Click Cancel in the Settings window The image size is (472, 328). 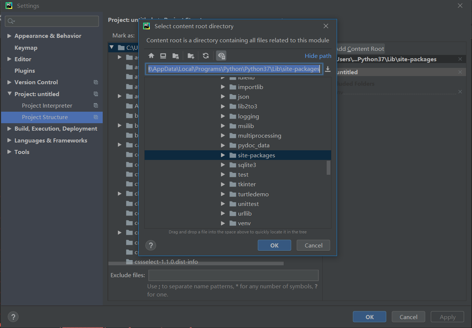[409, 317]
